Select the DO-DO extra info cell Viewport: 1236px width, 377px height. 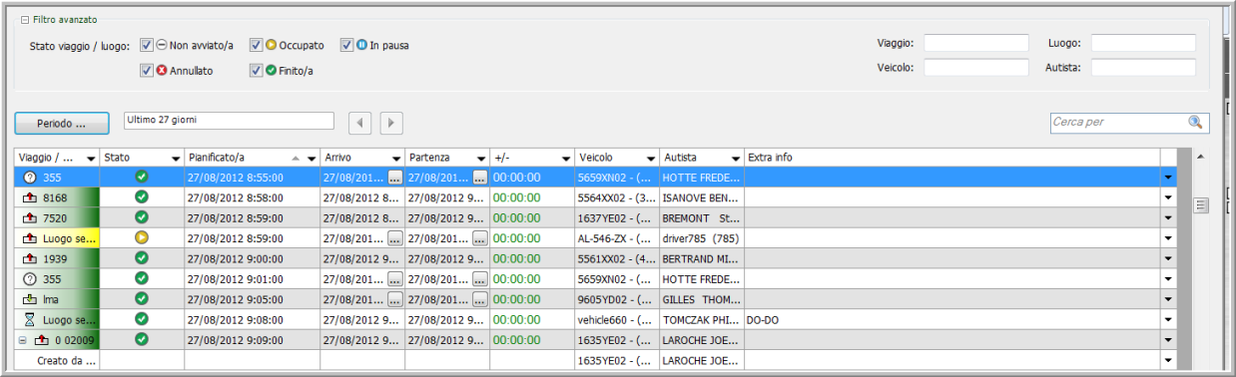click(952, 320)
